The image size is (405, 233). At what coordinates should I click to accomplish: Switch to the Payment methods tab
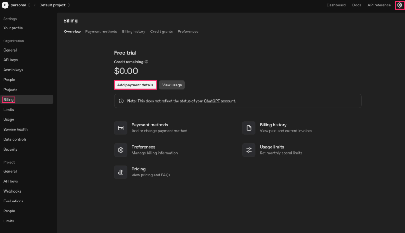tap(101, 32)
